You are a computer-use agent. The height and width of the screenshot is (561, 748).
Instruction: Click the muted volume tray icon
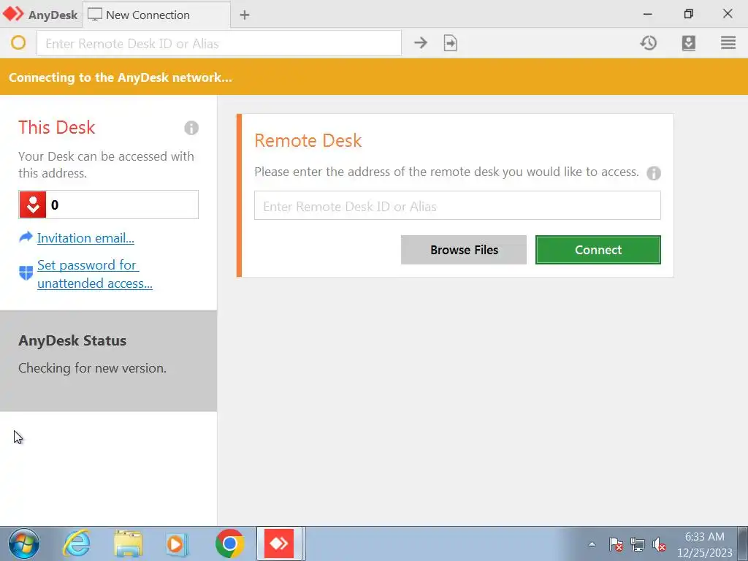(x=660, y=544)
